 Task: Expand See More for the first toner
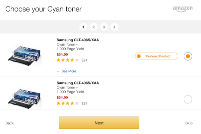pyautogui.click(x=69, y=71)
